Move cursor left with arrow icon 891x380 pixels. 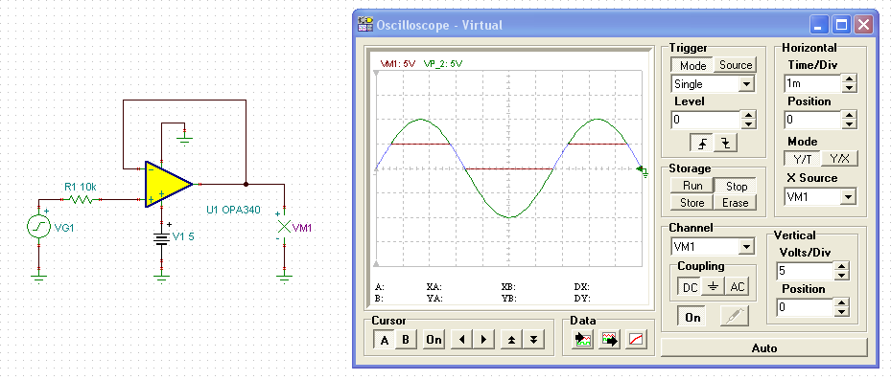461,340
